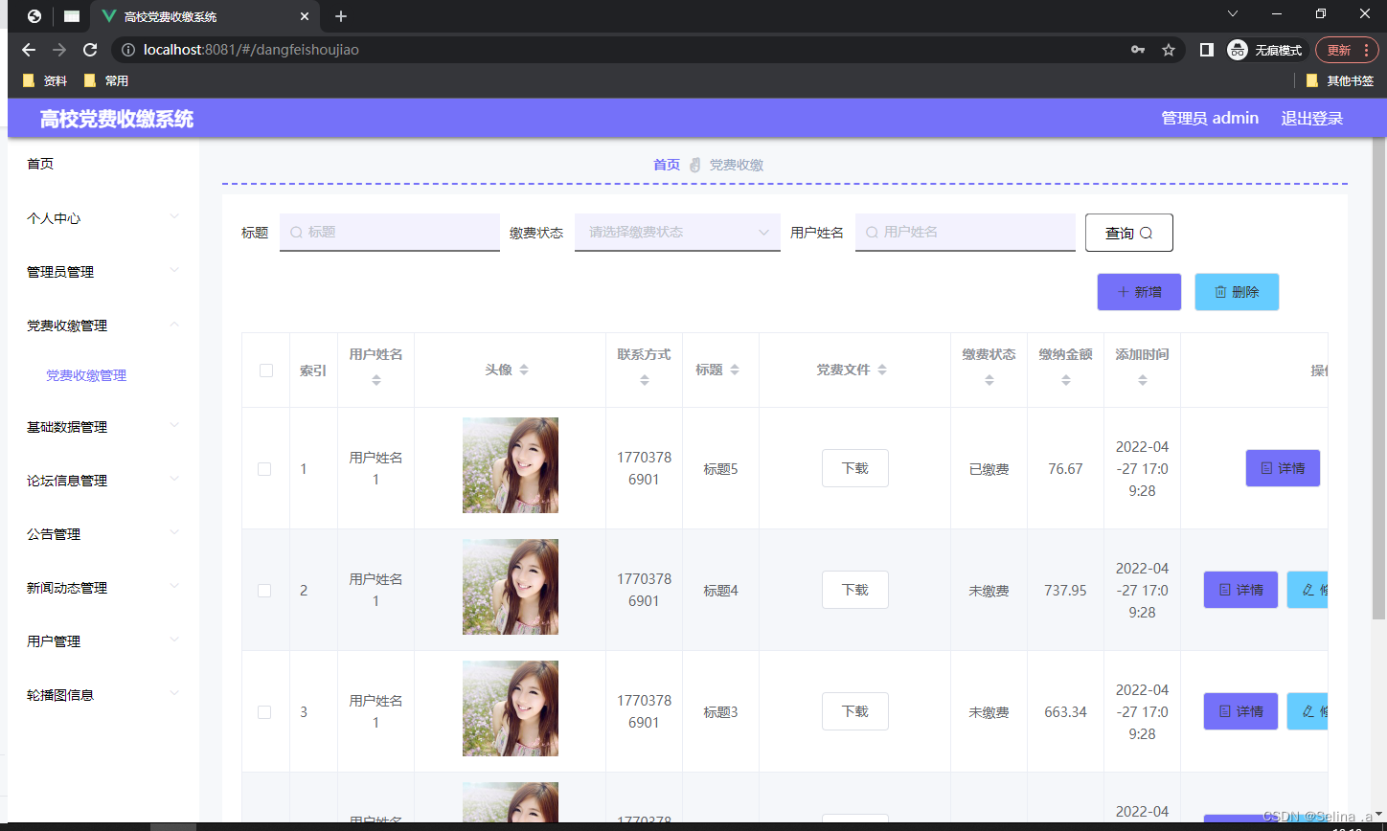Viewport: 1387px width, 831px height.
Task: Click the 退出登录 link
Action: click(1312, 118)
